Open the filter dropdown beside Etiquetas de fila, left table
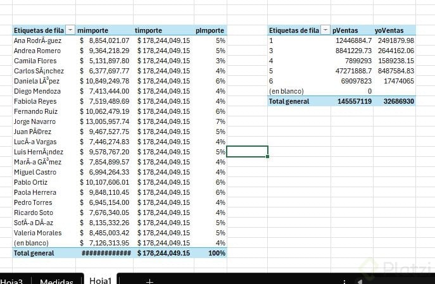 pos(70,30)
